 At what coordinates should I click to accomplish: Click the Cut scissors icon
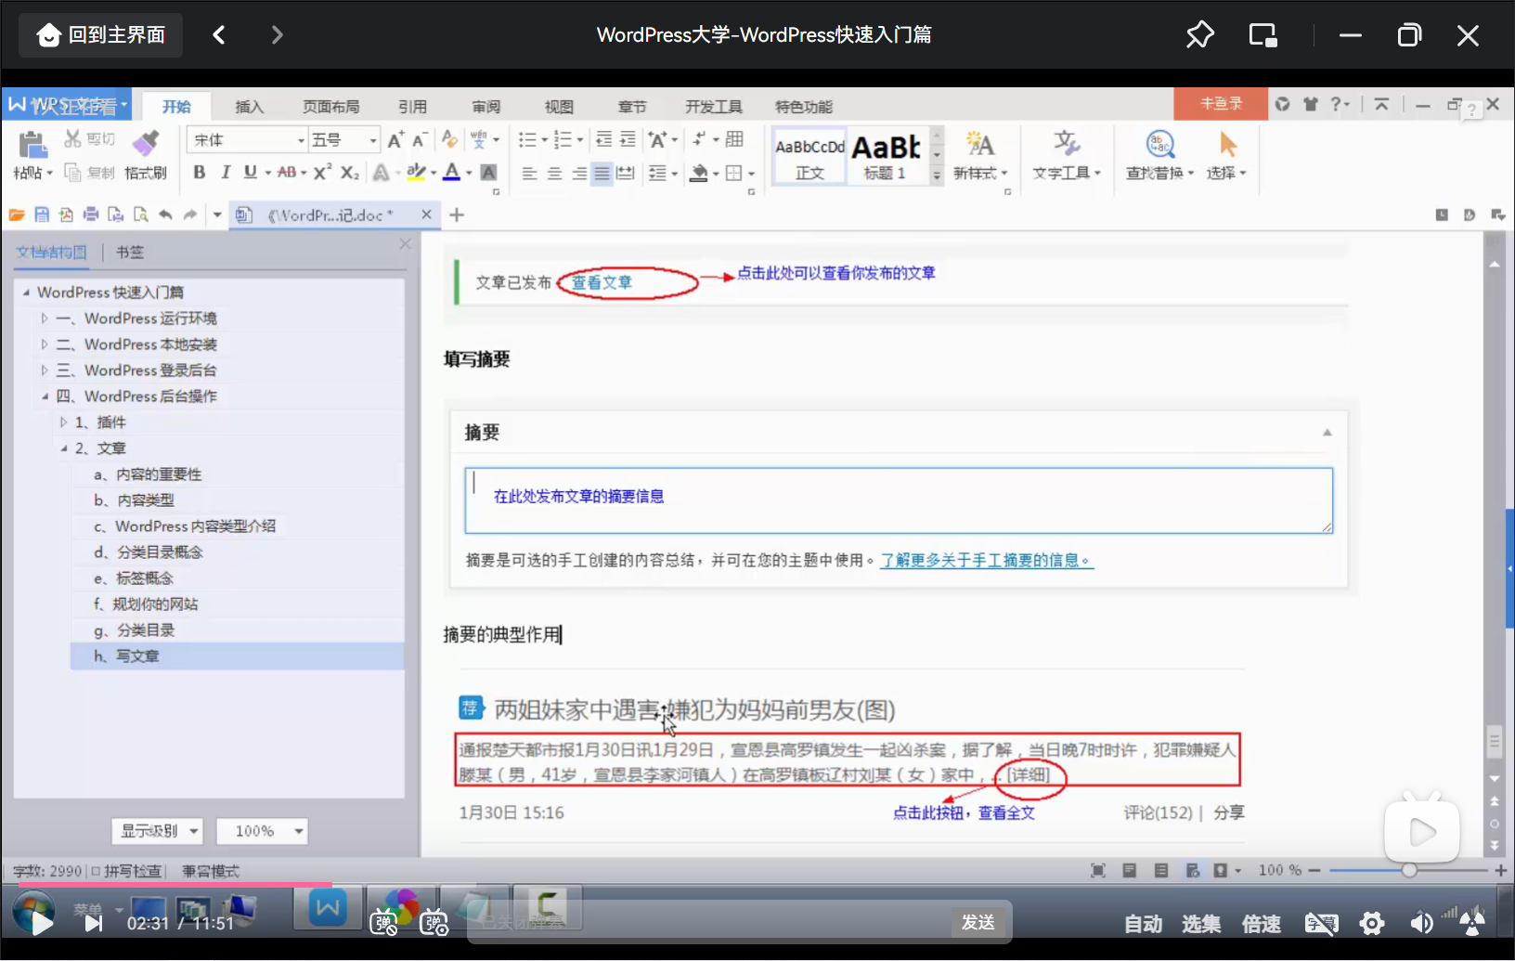coord(72,139)
